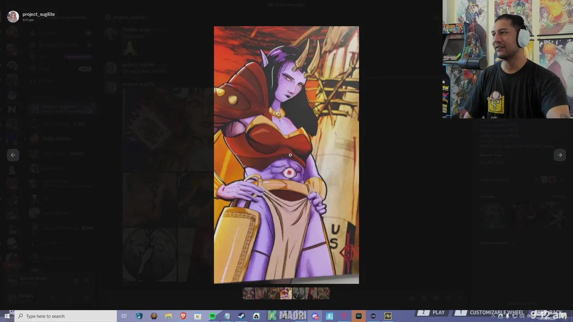Screen dimensions: 573x322
Task: Switch to Discord taskbar icon
Action: click(x=315, y=316)
